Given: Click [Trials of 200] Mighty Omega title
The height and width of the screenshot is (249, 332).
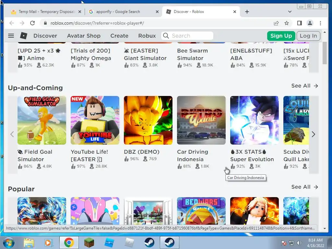Looking at the screenshot, I should tap(91, 54).
